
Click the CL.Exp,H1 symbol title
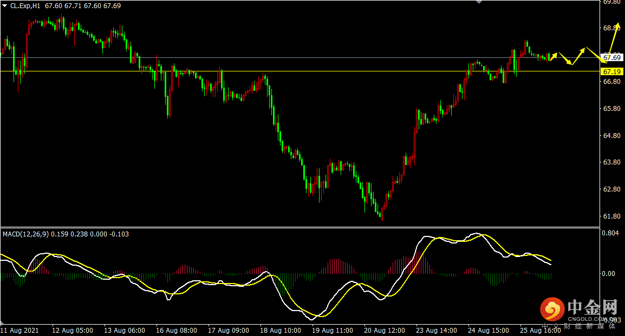pos(25,6)
